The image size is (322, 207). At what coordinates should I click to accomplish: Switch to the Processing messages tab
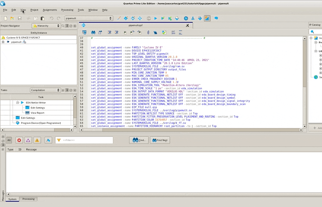[x=28, y=199]
